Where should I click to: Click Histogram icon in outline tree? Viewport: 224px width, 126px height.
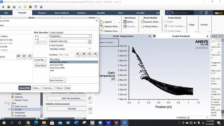[13, 113]
